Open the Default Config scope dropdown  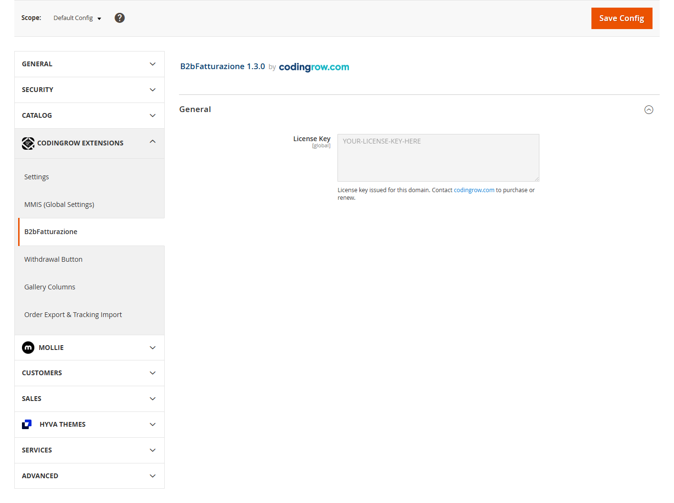(77, 18)
